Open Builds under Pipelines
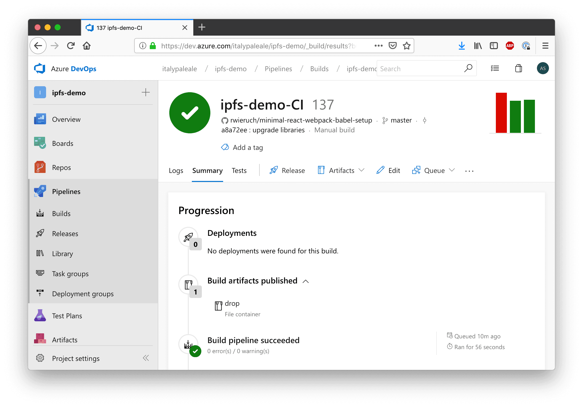This screenshot has height=407, width=583. click(x=93, y=213)
